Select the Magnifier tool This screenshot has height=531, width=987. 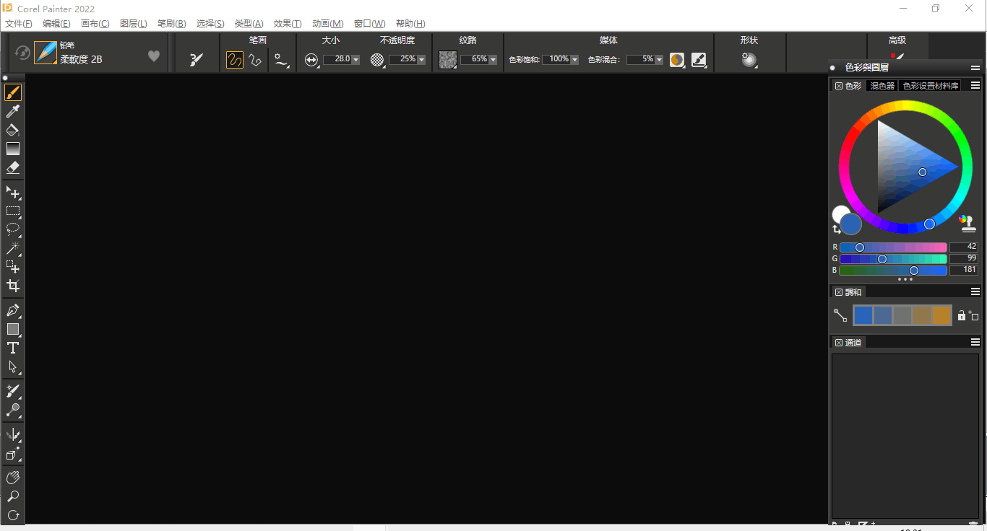coord(13,496)
